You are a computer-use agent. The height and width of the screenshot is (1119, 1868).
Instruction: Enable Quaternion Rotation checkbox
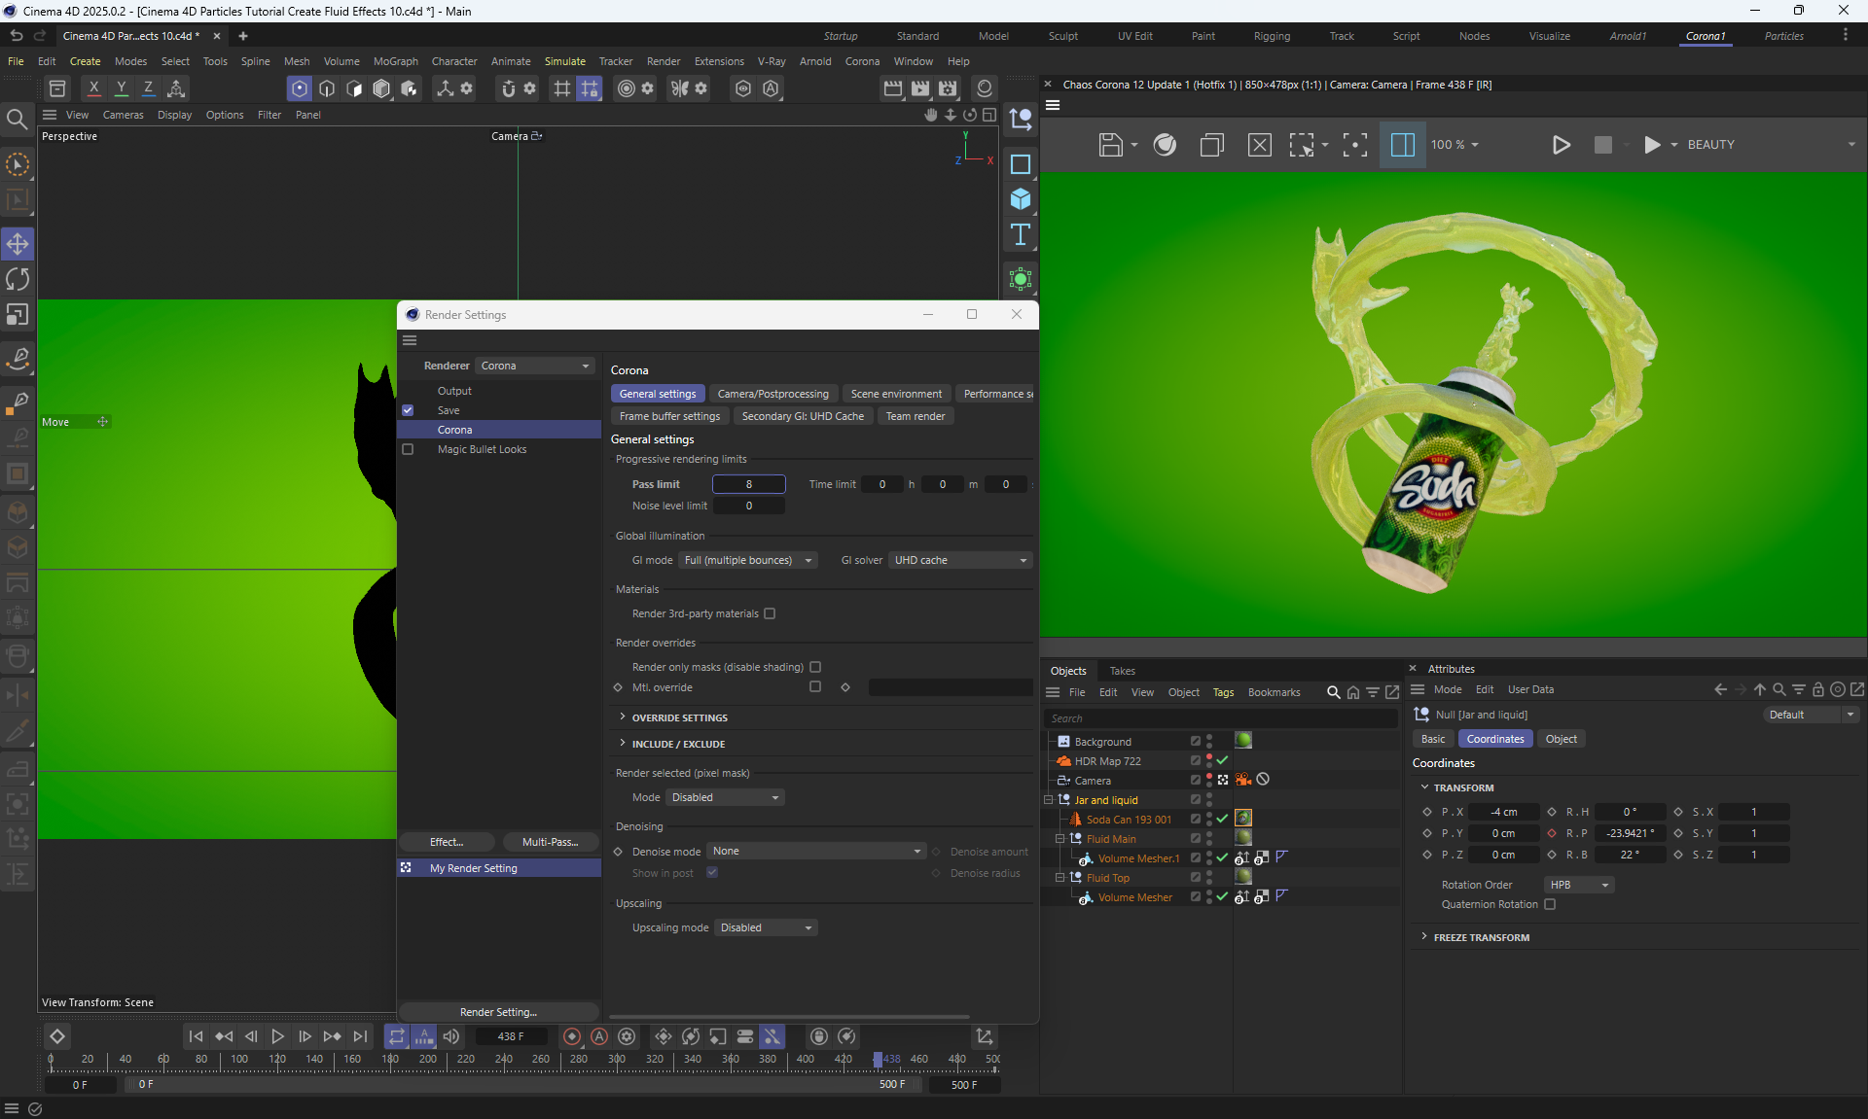tap(1550, 904)
